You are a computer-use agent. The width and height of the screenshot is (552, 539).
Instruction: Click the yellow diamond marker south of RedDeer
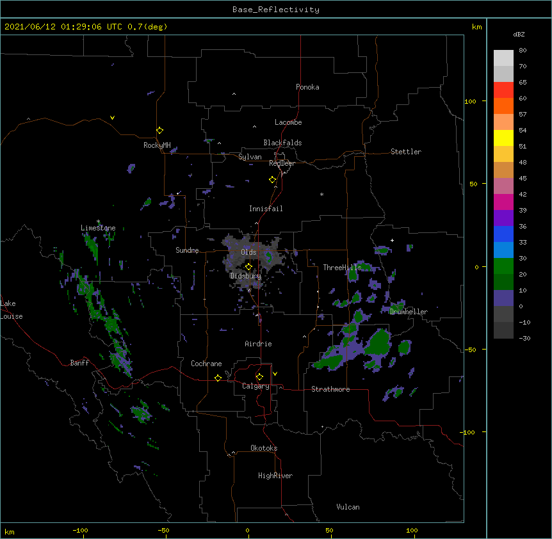point(273,180)
